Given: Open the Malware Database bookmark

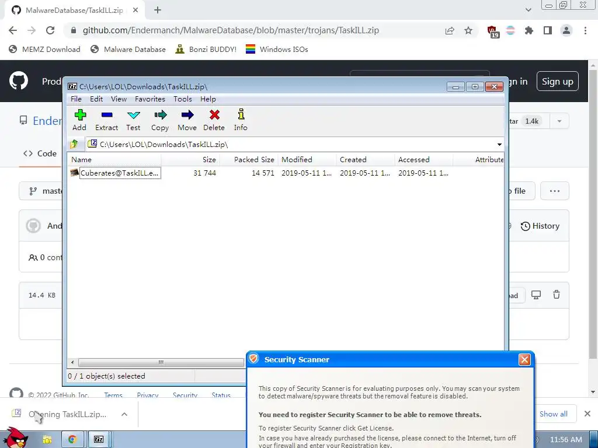Looking at the screenshot, I should pyautogui.click(x=128, y=49).
